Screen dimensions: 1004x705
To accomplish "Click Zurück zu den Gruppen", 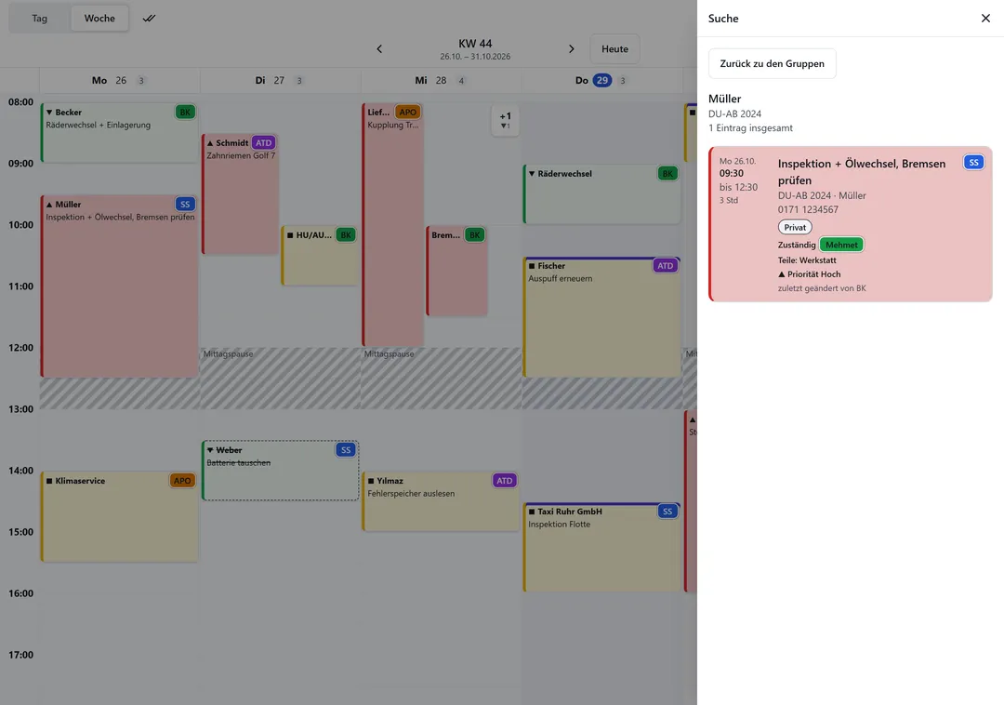I will (773, 63).
